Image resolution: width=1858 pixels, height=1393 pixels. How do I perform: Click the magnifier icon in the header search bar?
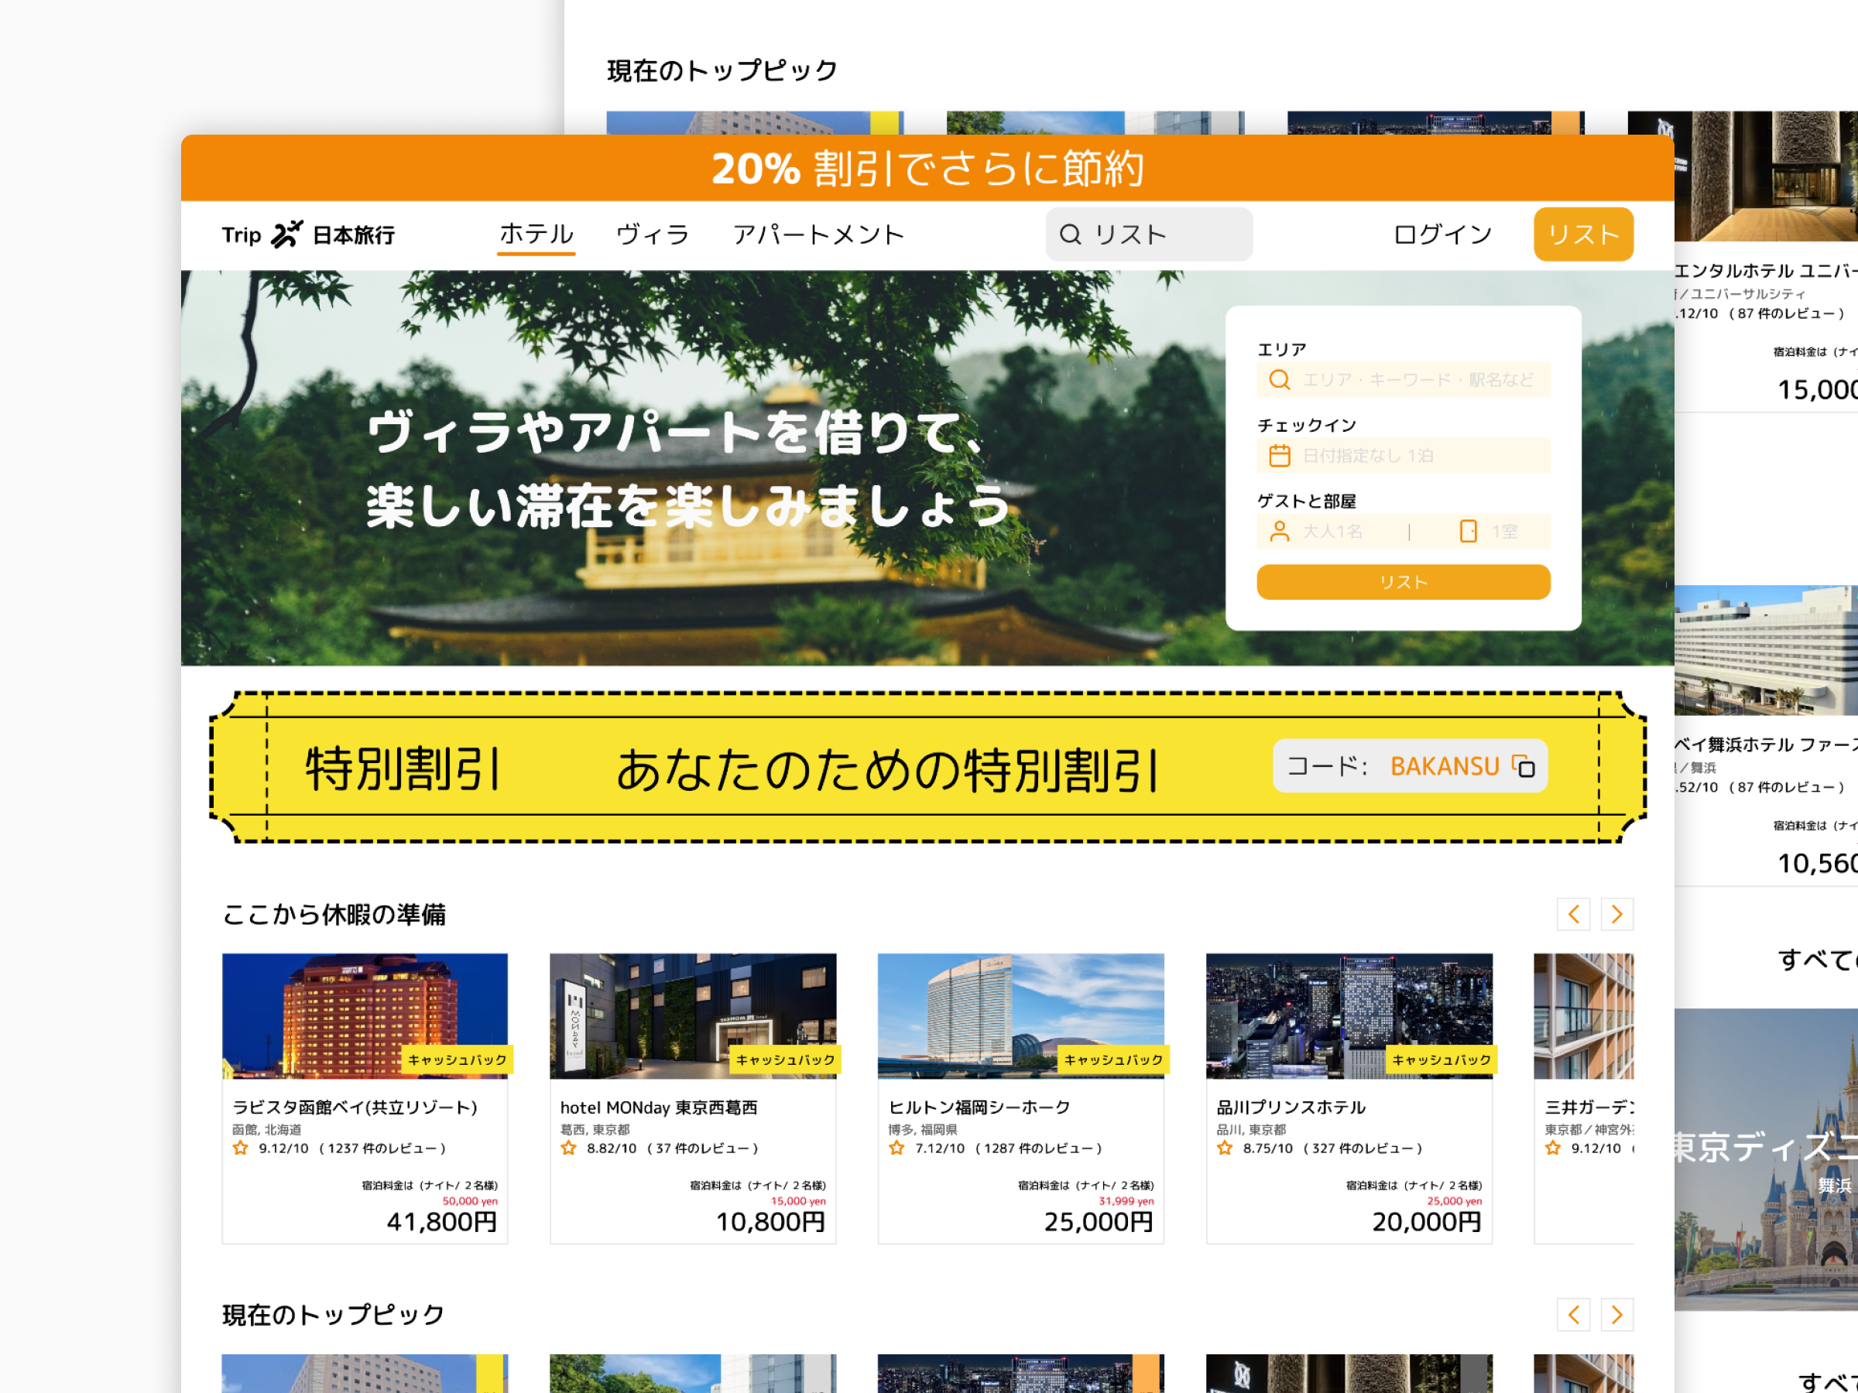click(x=1070, y=234)
